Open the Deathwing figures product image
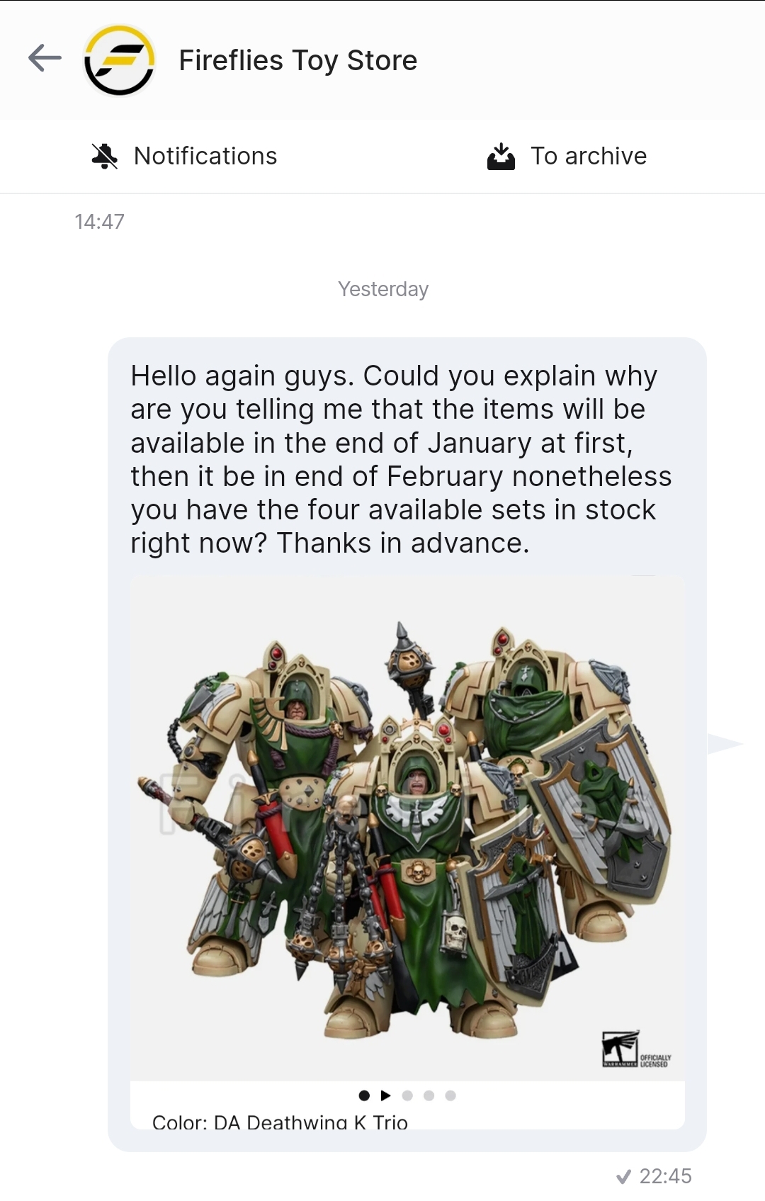Viewport: 765px width, 1201px height. pyautogui.click(x=407, y=828)
